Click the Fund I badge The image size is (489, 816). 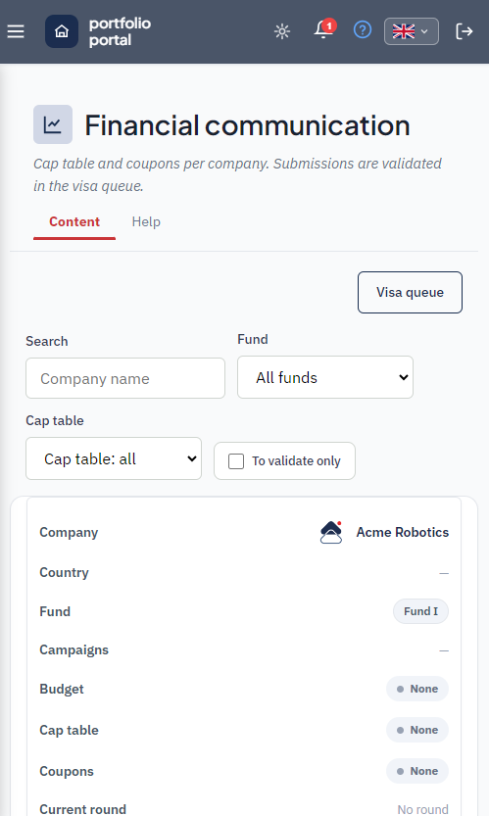pyautogui.click(x=420, y=611)
